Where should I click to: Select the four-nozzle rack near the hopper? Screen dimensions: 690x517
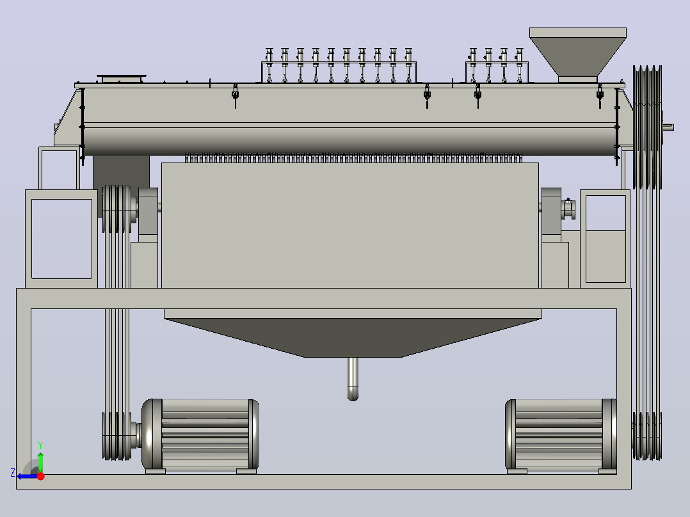tap(497, 65)
